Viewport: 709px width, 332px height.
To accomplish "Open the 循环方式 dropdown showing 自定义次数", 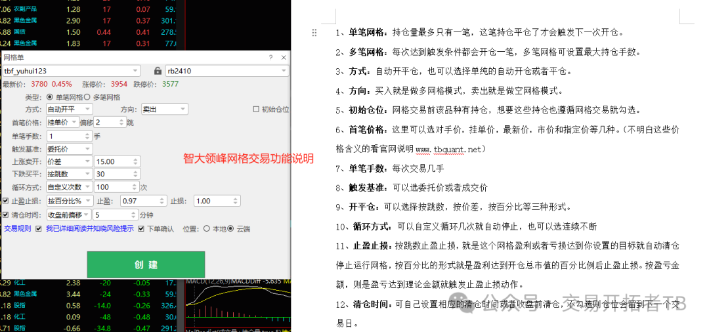I will coord(70,187).
